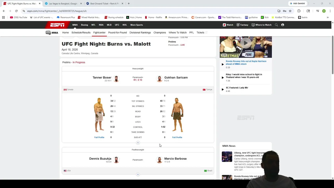Screen dimensions: 334x188
Task: Open botrix bookmark
Action: tap(303, 17)
